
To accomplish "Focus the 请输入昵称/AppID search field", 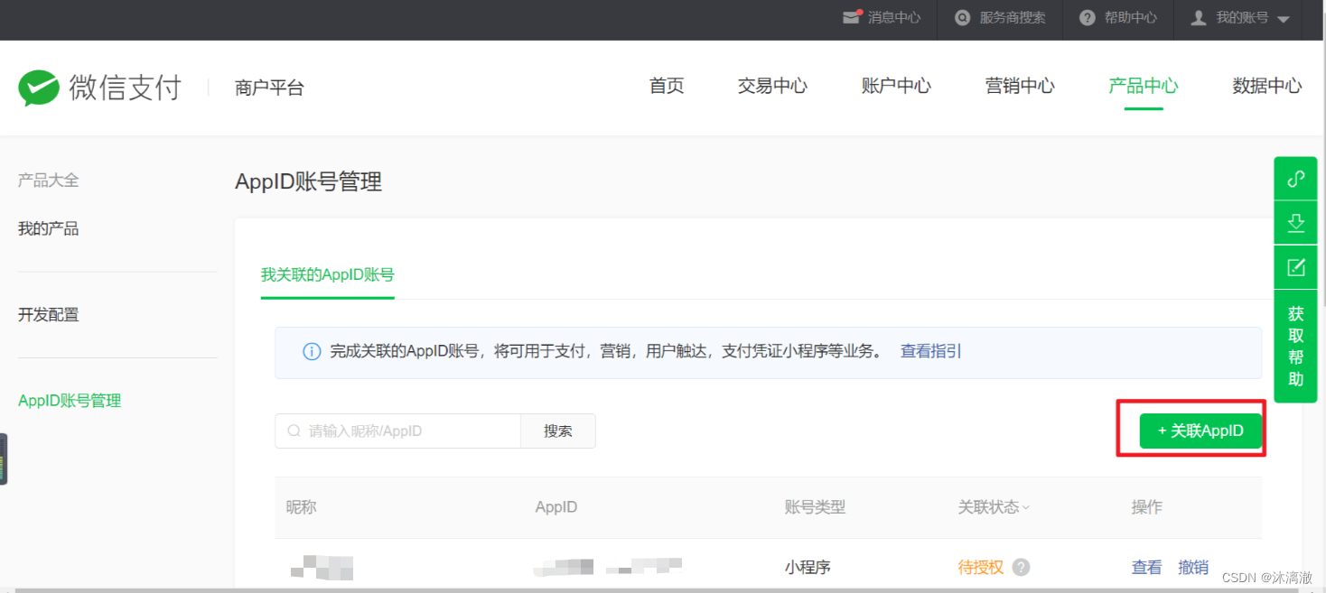I will pyautogui.click(x=398, y=431).
